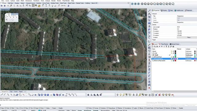The width and height of the screenshot is (197, 111).
Task: Select the GP_Draft layer row
Action: (x=175, y=55)
